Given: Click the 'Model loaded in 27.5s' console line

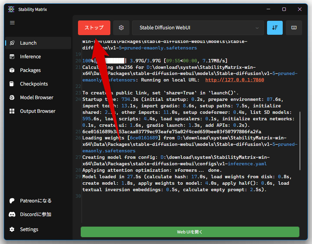Looking at the screenshot, I should [187, 183].
